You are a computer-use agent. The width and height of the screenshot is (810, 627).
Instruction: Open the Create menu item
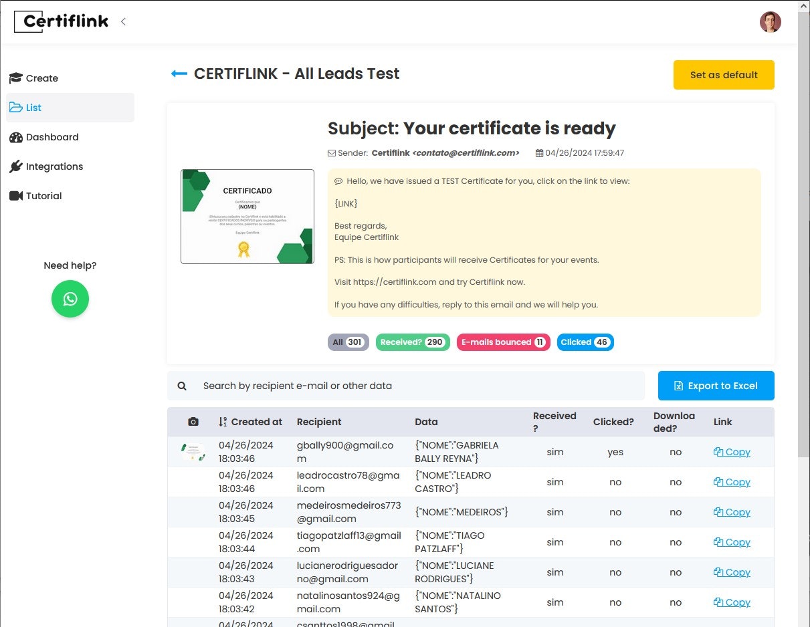point(70,78)
